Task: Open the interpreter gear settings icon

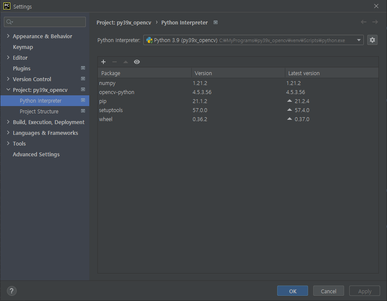Action: pos(372,40)
